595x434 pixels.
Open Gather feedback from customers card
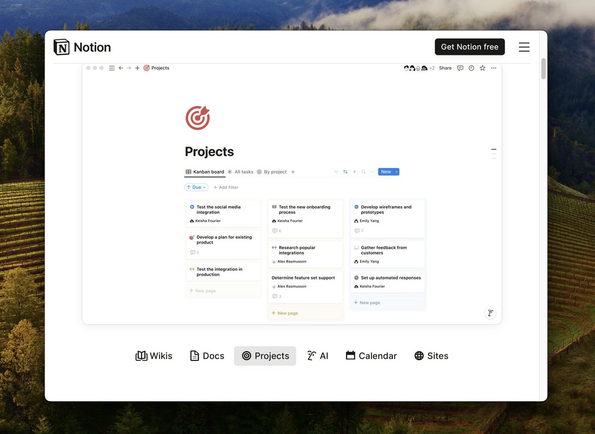388,254
